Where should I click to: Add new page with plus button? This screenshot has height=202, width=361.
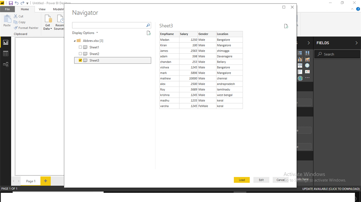(45, 181)
